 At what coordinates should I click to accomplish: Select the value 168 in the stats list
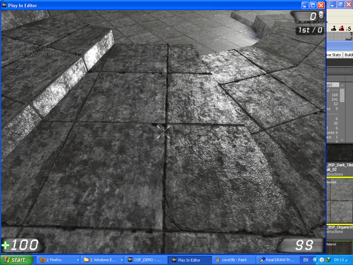(334, 95)
